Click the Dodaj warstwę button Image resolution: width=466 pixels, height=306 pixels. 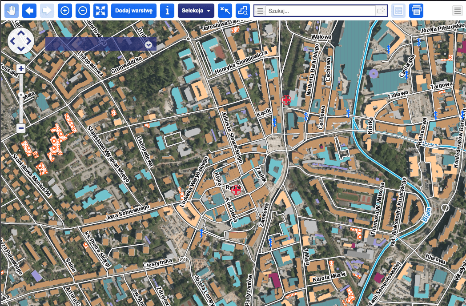coord(134,11)
